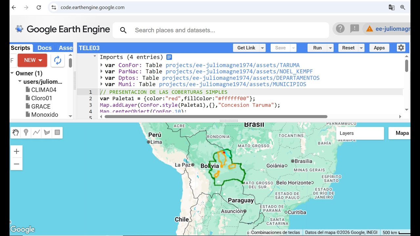Select the add marker tool
420x236 pixels.
(x=26, y=132)
